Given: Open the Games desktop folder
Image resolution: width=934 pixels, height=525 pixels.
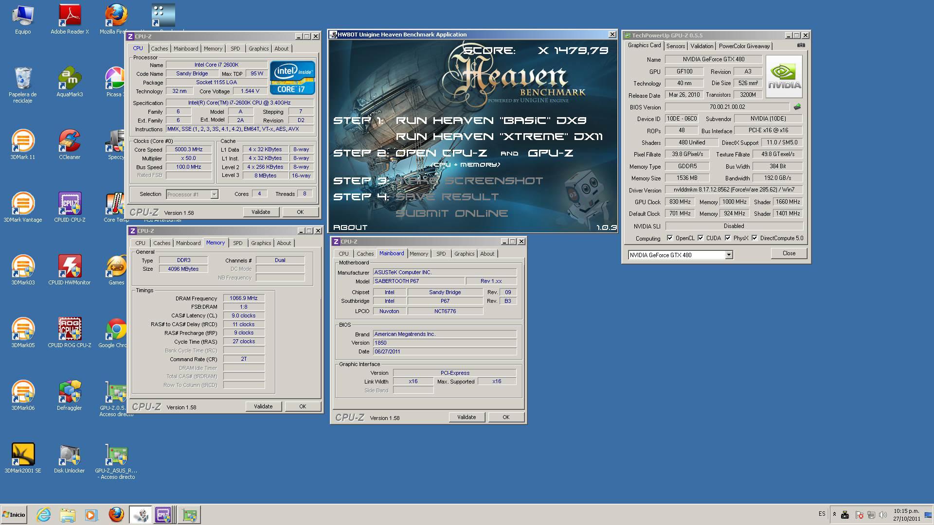Looking at the screenshot, I should [x=116, y=270].
